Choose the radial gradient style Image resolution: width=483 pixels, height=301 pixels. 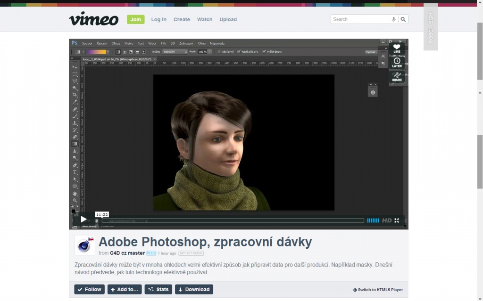[125, 52]
